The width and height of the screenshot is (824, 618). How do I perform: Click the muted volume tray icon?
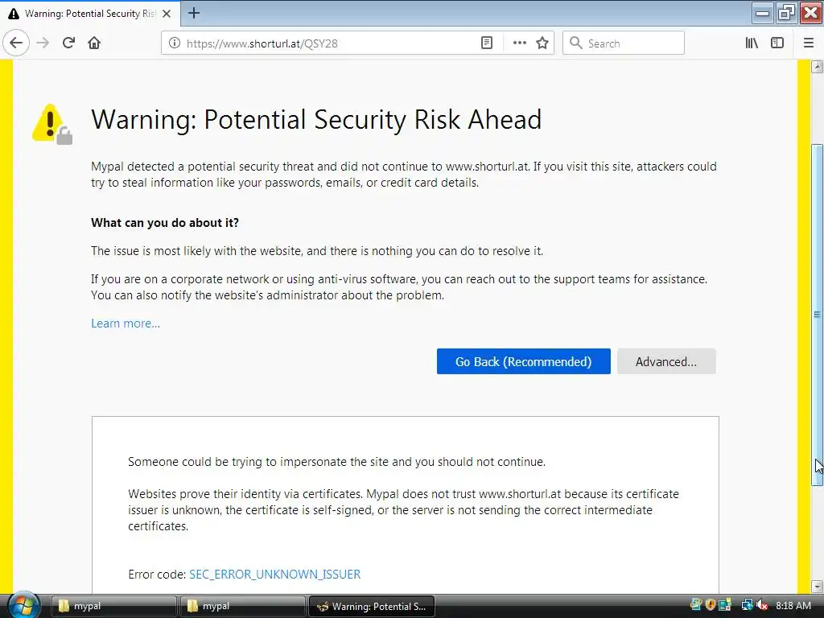(762, 605)
